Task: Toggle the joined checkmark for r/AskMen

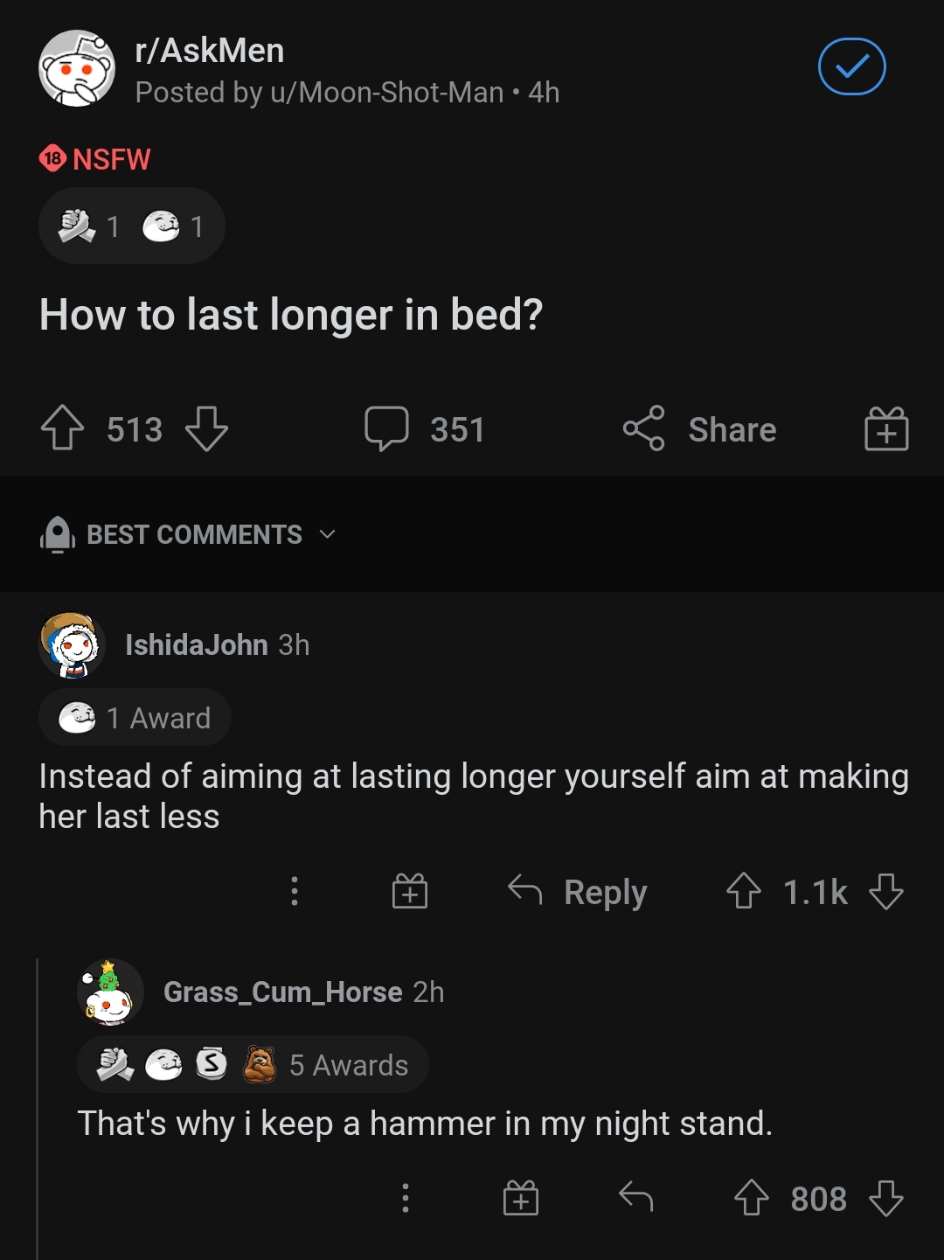Action: pyautogui.click(x=851, y=66)
